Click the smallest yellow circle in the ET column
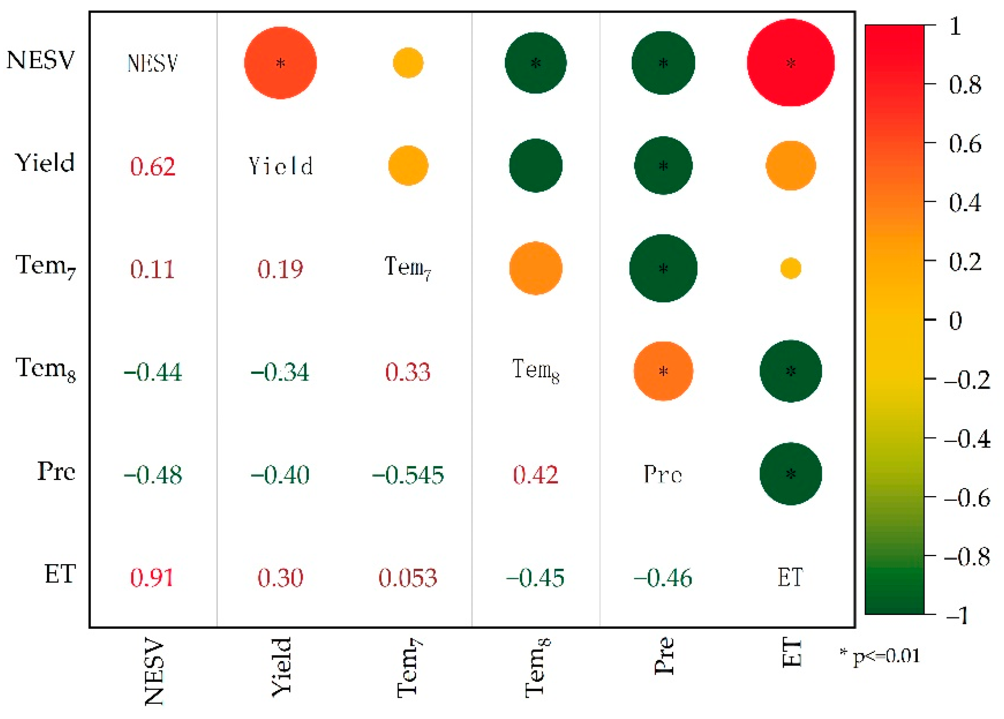This screenshot has height=719, width=1004. pyautogui.click(x=790, y=268)
